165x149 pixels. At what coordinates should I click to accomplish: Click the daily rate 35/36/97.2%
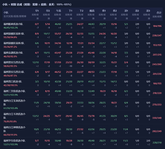(x=10, y=47)
